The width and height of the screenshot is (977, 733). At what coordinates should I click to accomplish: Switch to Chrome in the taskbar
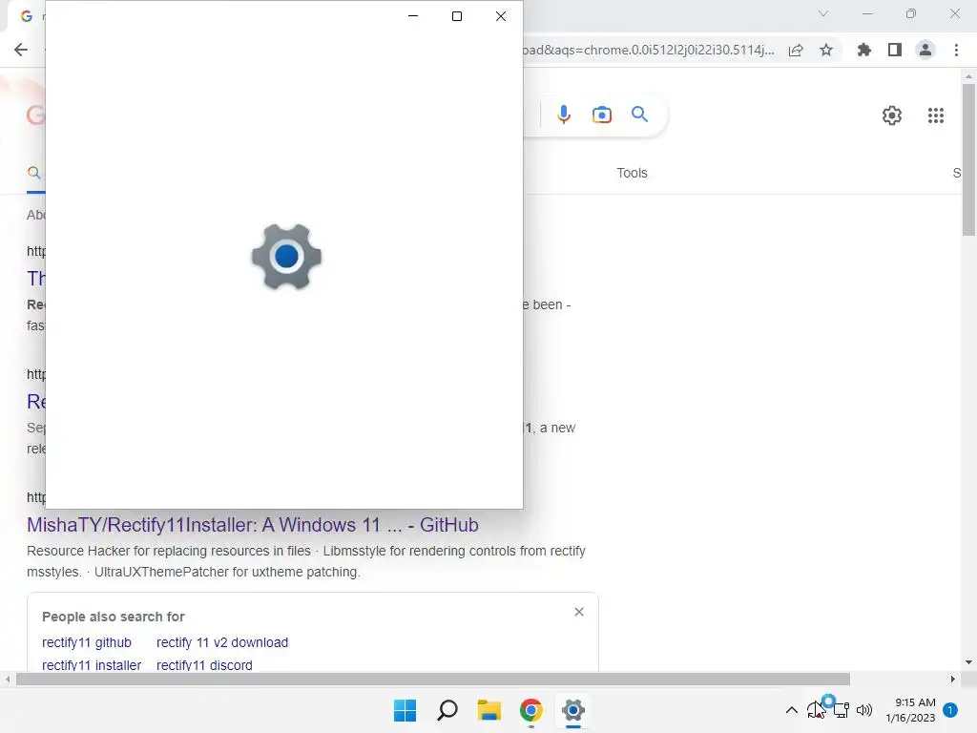pyautogui.click(x=530, y=710)
